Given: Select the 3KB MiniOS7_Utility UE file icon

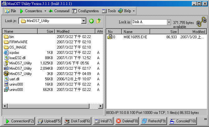Looking at the screenshot, I should click(x=6, y=73).
